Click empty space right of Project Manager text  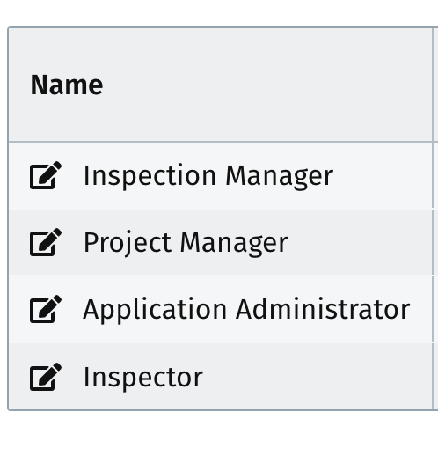point(360,242)
